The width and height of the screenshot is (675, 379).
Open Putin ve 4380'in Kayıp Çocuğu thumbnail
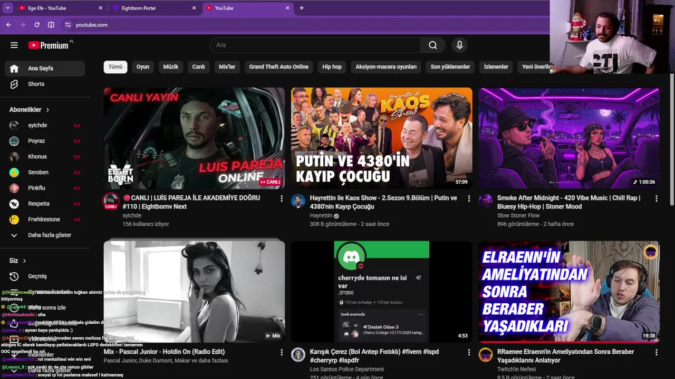pos(382,138)
